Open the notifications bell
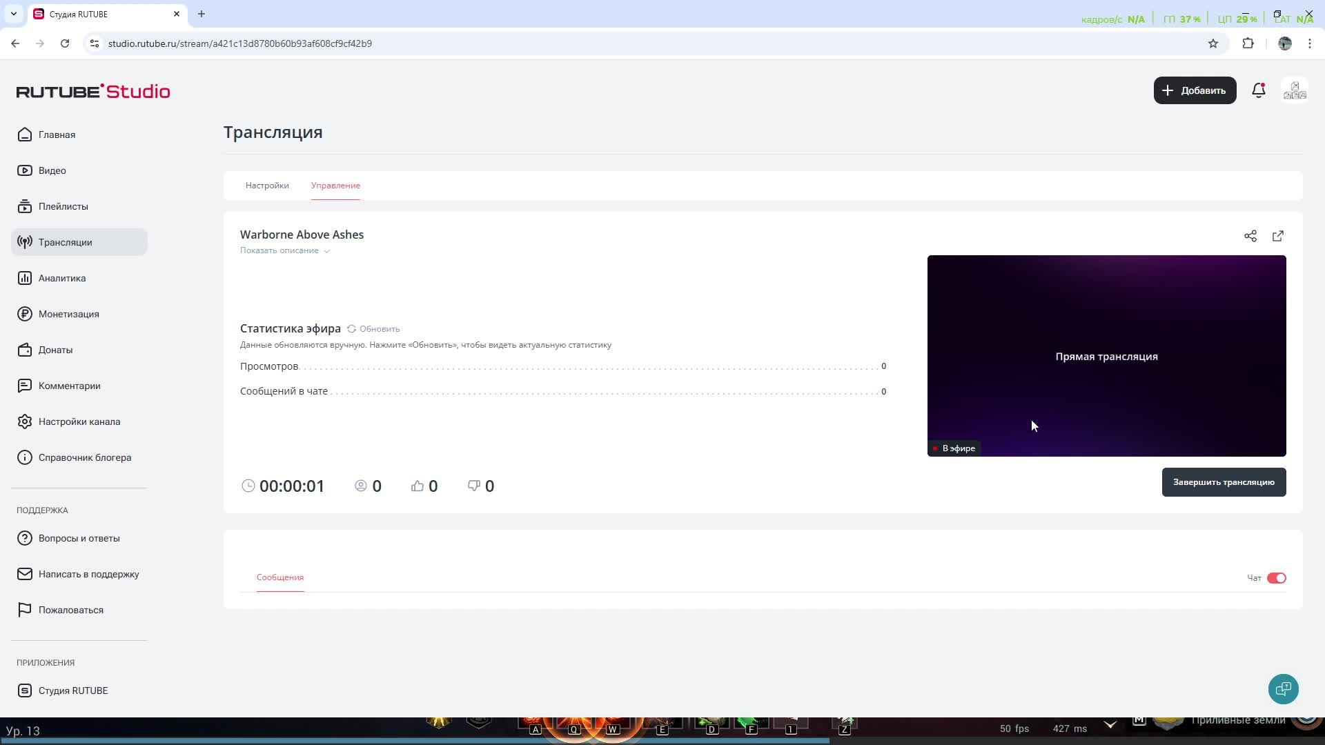This screenshot has height=745, width=1325. tap(1258, 90)
